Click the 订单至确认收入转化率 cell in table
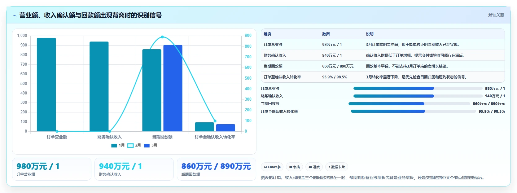517x193 pixels. [282, 77]
